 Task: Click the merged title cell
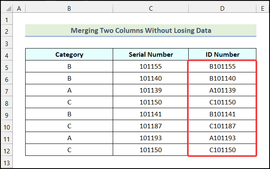(x=141, y=30)
